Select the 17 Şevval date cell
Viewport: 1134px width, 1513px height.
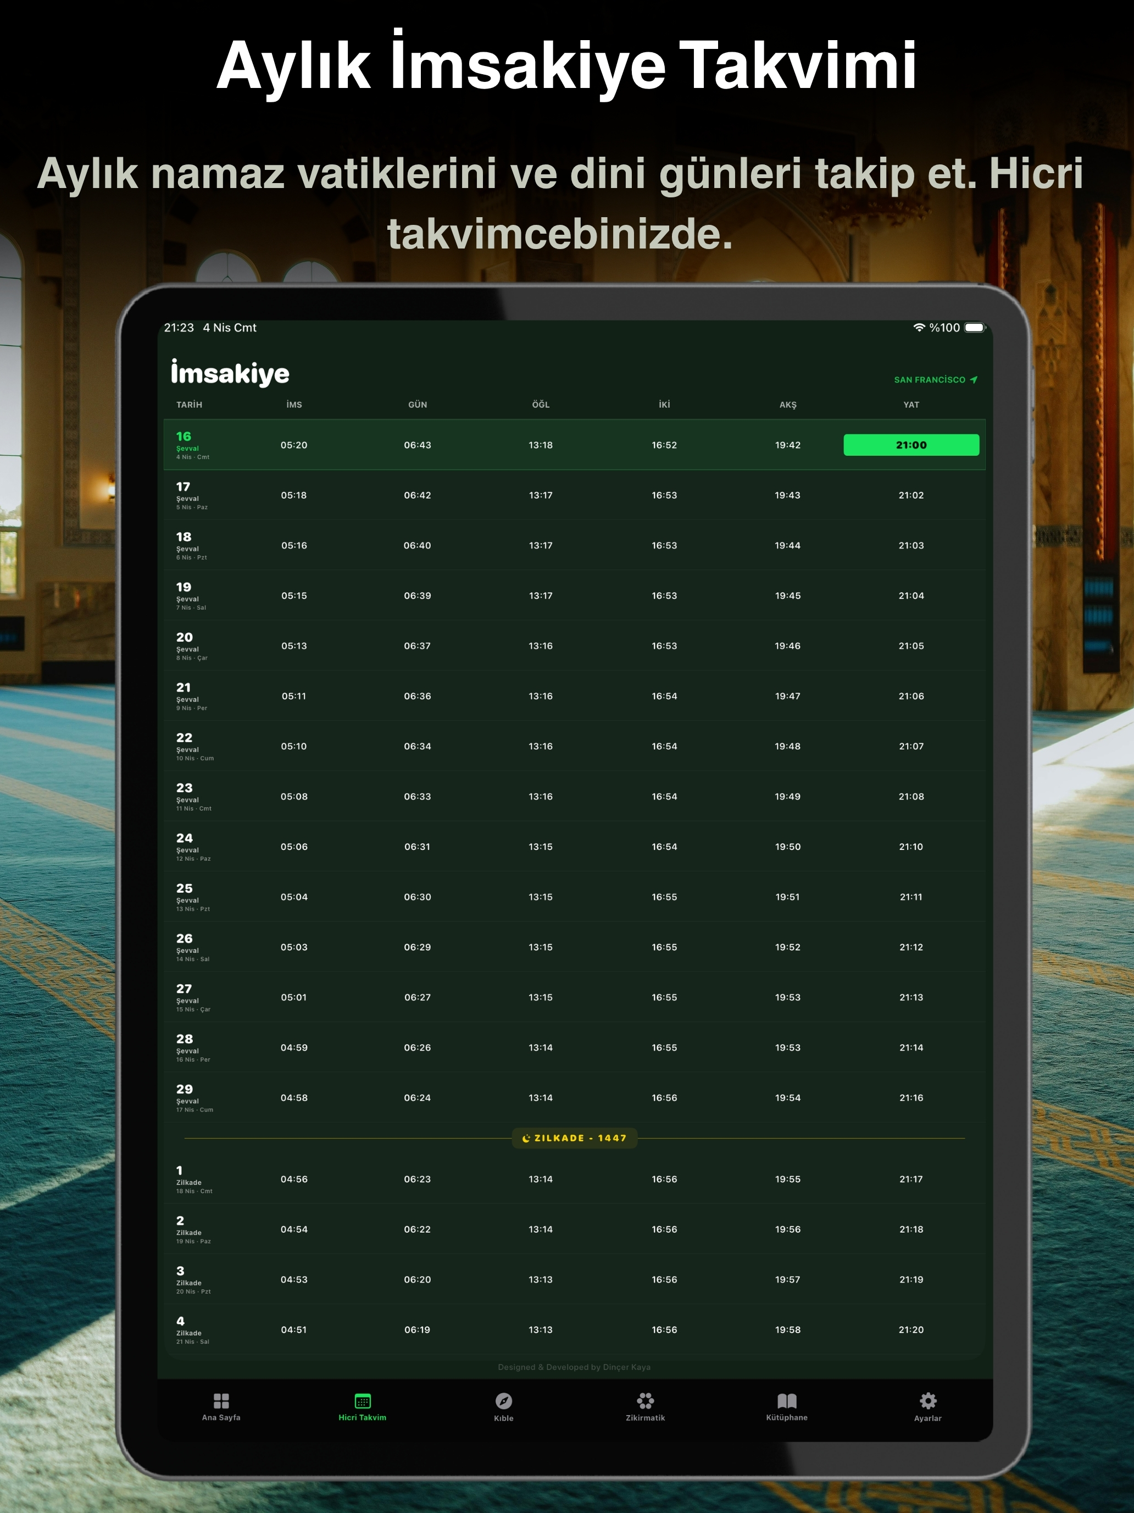192,495
